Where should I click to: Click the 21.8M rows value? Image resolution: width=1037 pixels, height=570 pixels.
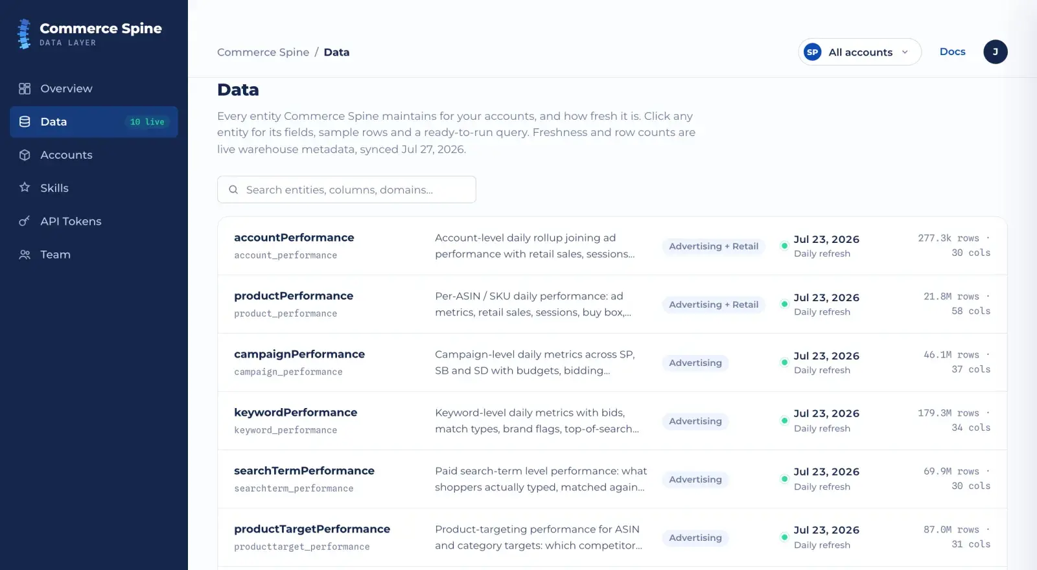click(951, 297)
